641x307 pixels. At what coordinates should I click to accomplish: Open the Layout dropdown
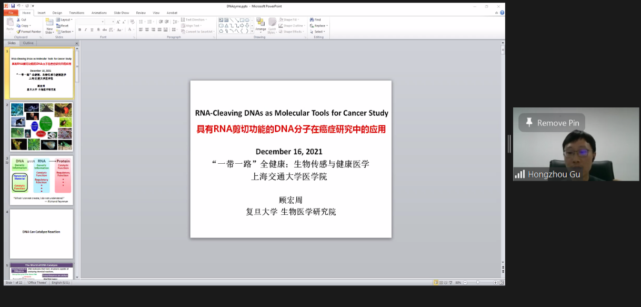point(65,19)
